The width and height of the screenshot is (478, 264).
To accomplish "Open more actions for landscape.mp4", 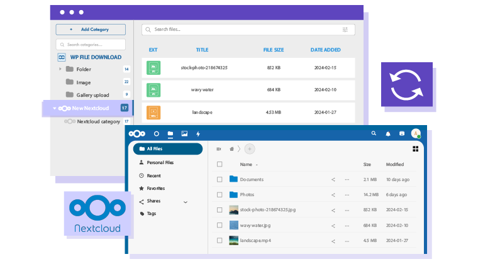I will [x=347, y=241].
